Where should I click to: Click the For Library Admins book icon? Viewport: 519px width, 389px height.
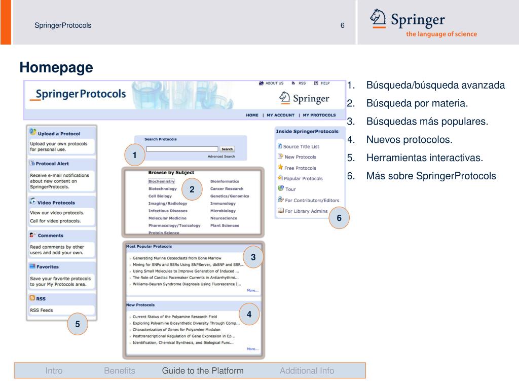pos(281,210)
